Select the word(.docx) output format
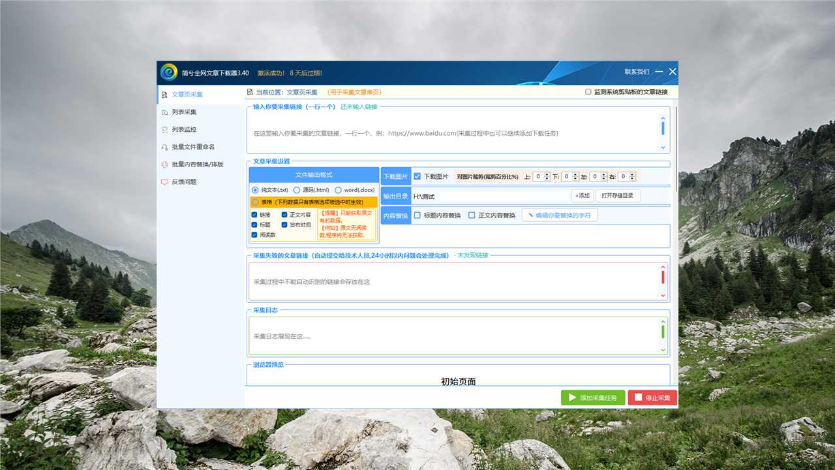The height and width of the screenshot is (470, 835). coord(338,190)
